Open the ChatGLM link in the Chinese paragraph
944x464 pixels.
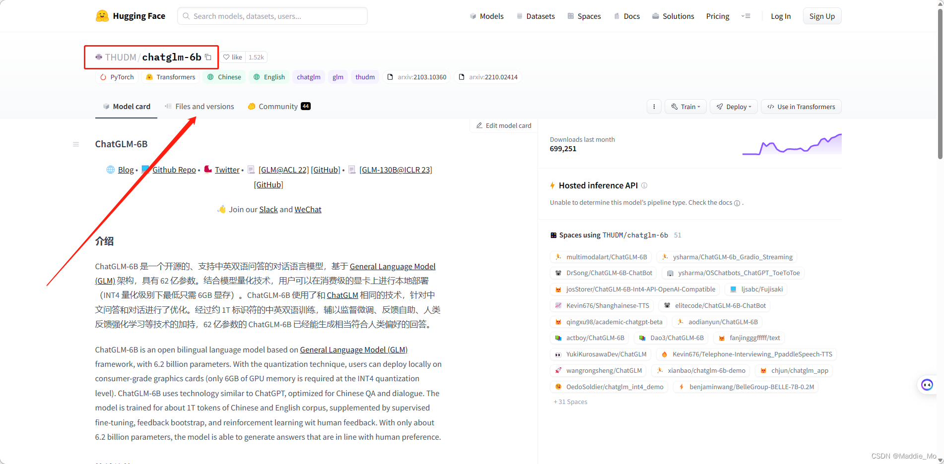click(x=342, y=295)
